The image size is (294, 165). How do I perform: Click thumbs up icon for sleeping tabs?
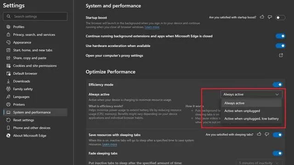click(259, 134)
